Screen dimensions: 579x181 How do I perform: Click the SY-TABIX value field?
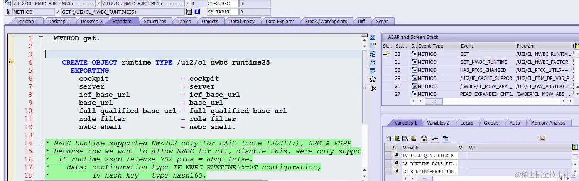click(255, 12)
